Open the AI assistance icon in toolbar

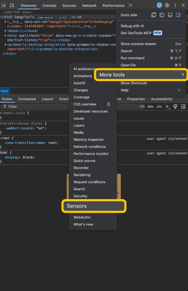tap(159, 5)
